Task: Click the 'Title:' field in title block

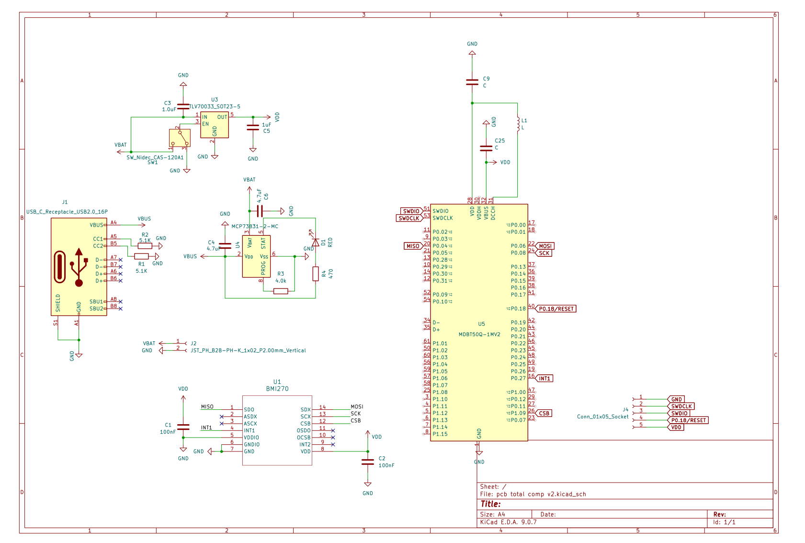Action: pos(490,504)
